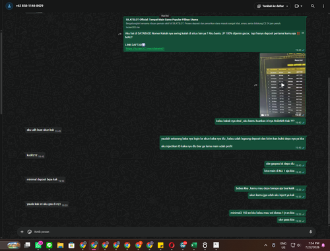330x251 pixels.
Task: Select message starting 'minimal2 150 an kka'
Action: pyautogui.click(x=267, y=213)
